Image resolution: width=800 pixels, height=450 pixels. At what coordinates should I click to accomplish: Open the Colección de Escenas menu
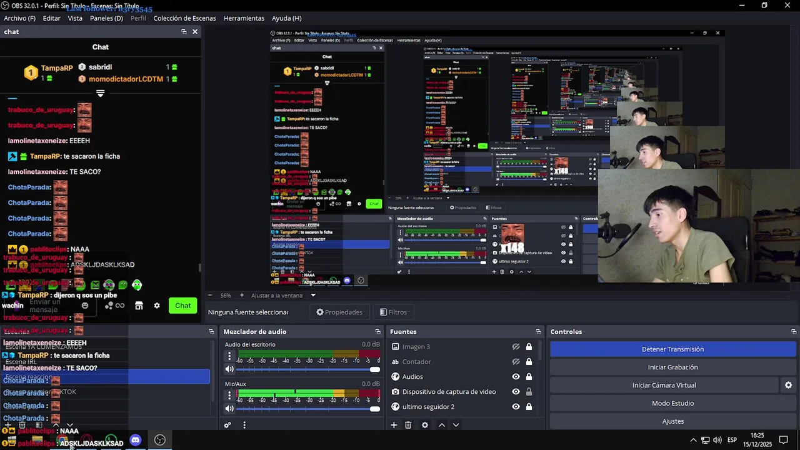pyautogui.click(x=184, y=18)
